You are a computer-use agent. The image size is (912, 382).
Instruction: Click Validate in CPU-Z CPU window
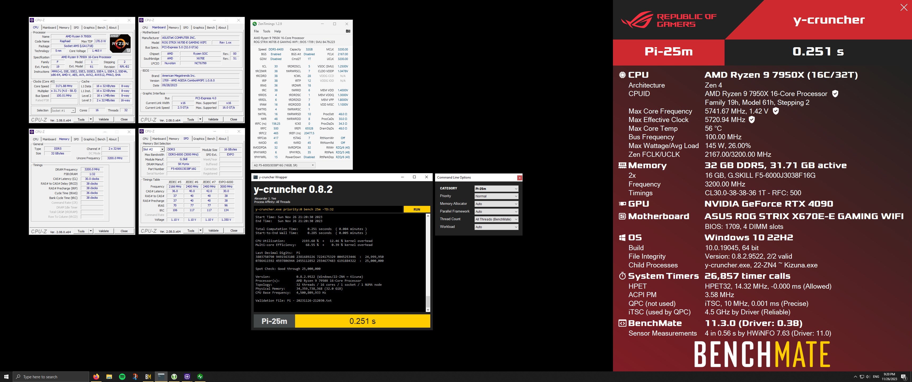(104, 119)
